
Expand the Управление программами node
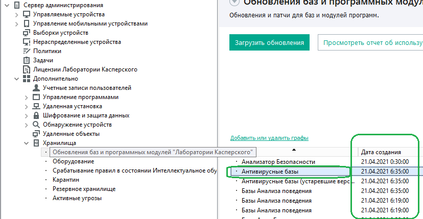pos(27,98)
